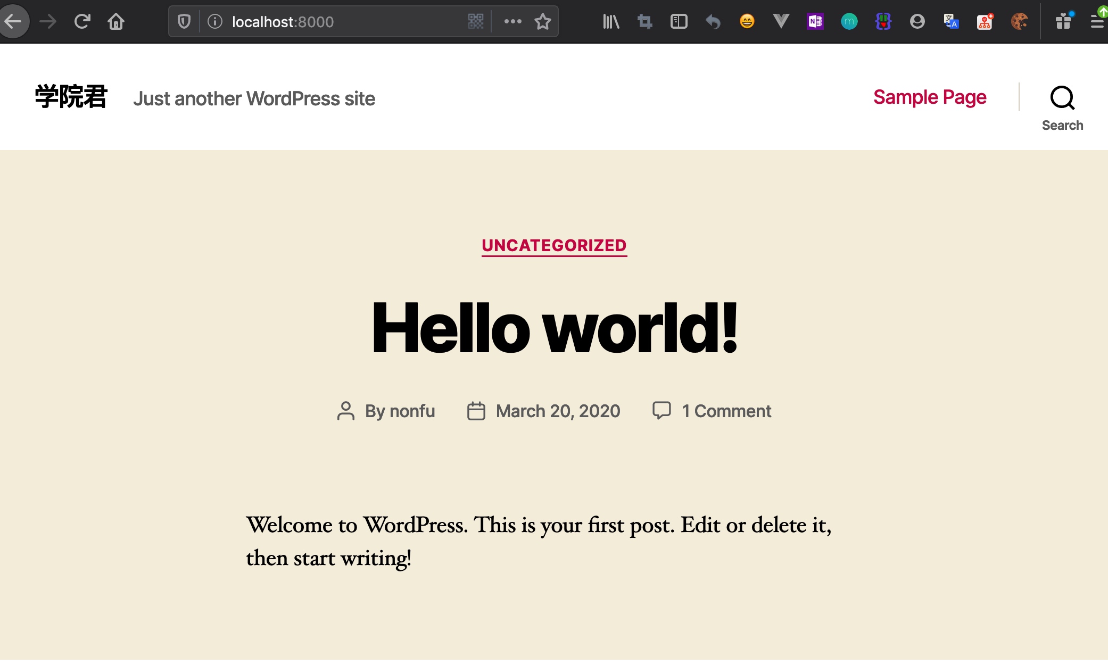Click the March 20 2020 date link
Screen dimensions: 1108x664
tap(558, 410)
